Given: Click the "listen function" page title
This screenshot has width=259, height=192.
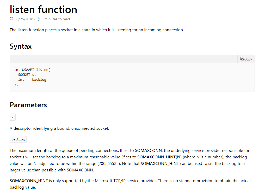Looking at the screenshot, I should point(44,9).
